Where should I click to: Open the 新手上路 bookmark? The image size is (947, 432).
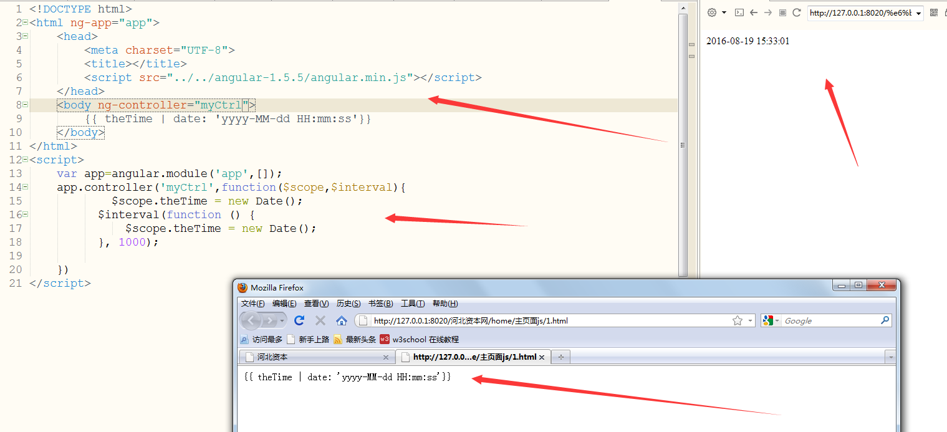308,339
